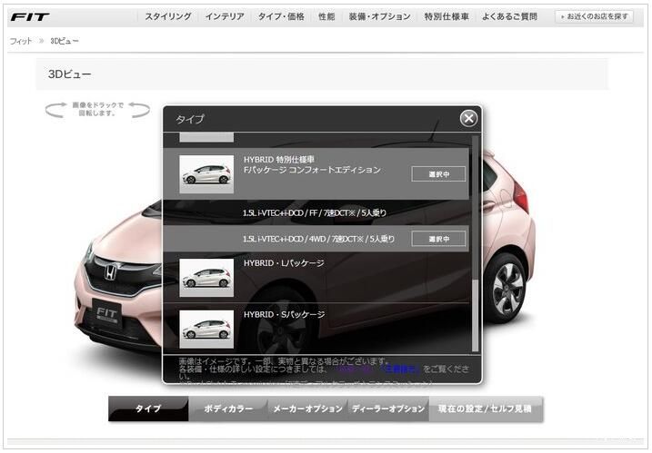Select the HYBRID・Sパッケージ title
This screenshot has width=652, height=453.
(285, 315)
